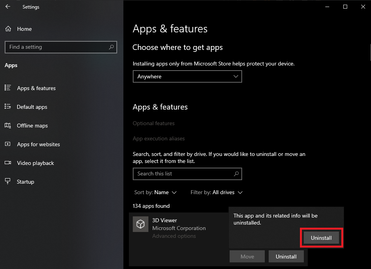Minimize the Settings window
The width and height of the screenshot is (371, 269).
[x=327, y=7]
